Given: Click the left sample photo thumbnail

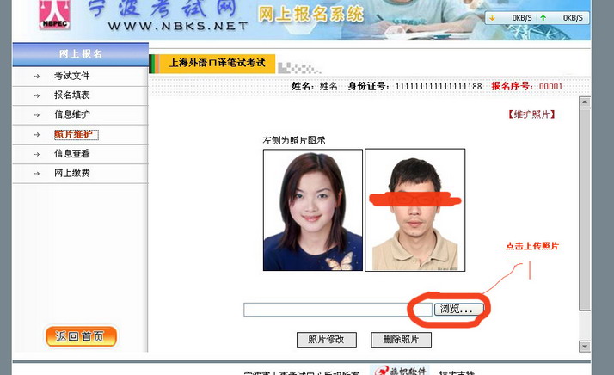Looking at the screenshot, I should coord(312,210).
